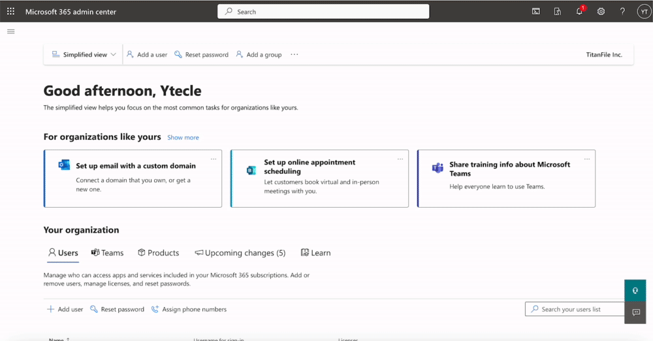Open notifications bell with red badge
Image resolution: width=653 pixels, height=341 pixels.
pyautogui.click(x=580, y=11)
